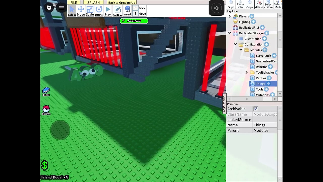Screen dimensions: 323x182
Task: Activate the Move tool
Action: pos(81,11)
